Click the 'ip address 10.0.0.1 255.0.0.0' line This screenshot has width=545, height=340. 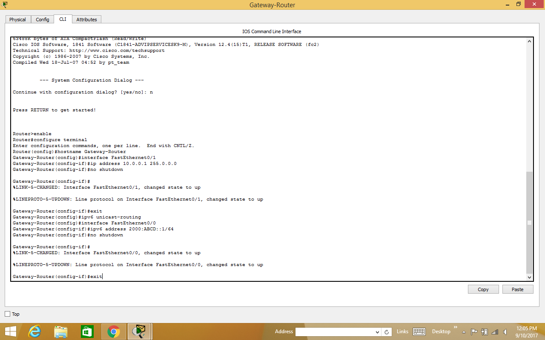(95, 164)
